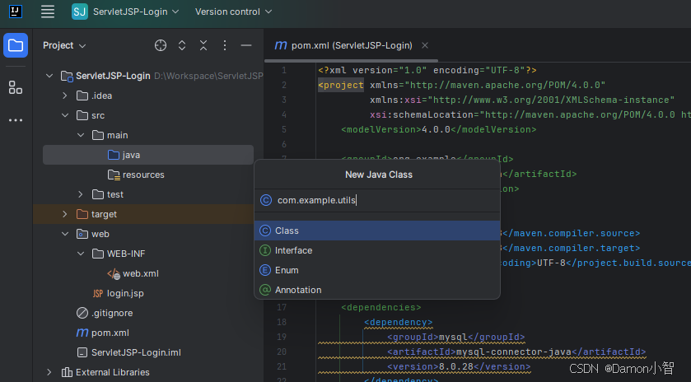The image size is (691, 382).
Task: Click the Maven icon on pom.xml tab
Action: [x=281, y=45]
